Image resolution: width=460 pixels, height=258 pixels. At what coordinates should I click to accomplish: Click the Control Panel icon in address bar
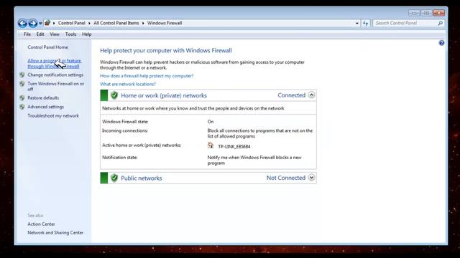pyautogui.click(x=47, y=22)
